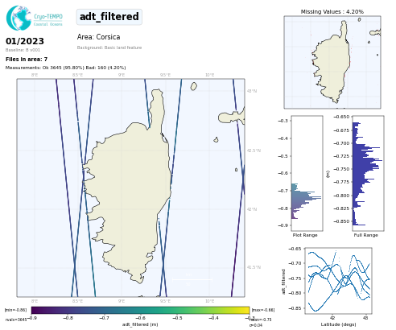
Task: Click the dark purple start of colorbar
Action: pos(35,311)
